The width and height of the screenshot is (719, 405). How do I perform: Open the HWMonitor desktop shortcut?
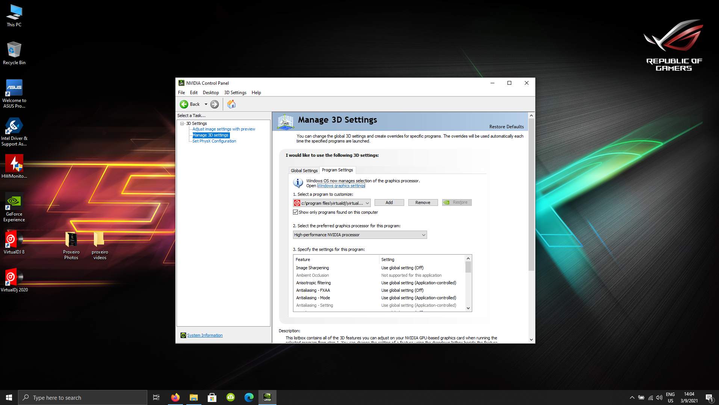[x=14, y=167]
